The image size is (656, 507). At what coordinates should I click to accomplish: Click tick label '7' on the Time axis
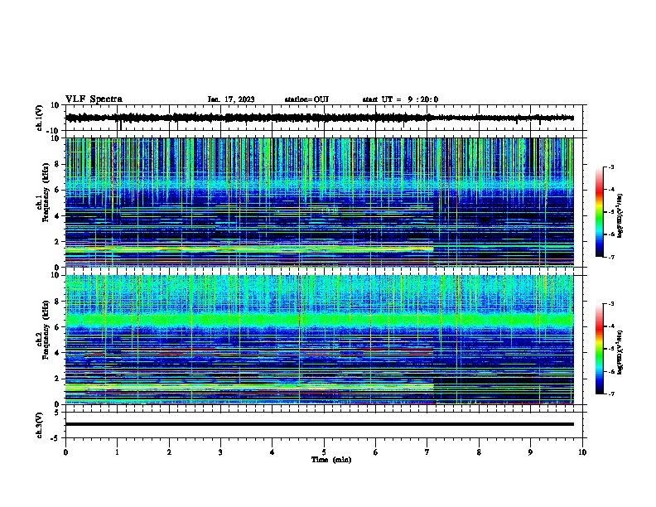427,452
